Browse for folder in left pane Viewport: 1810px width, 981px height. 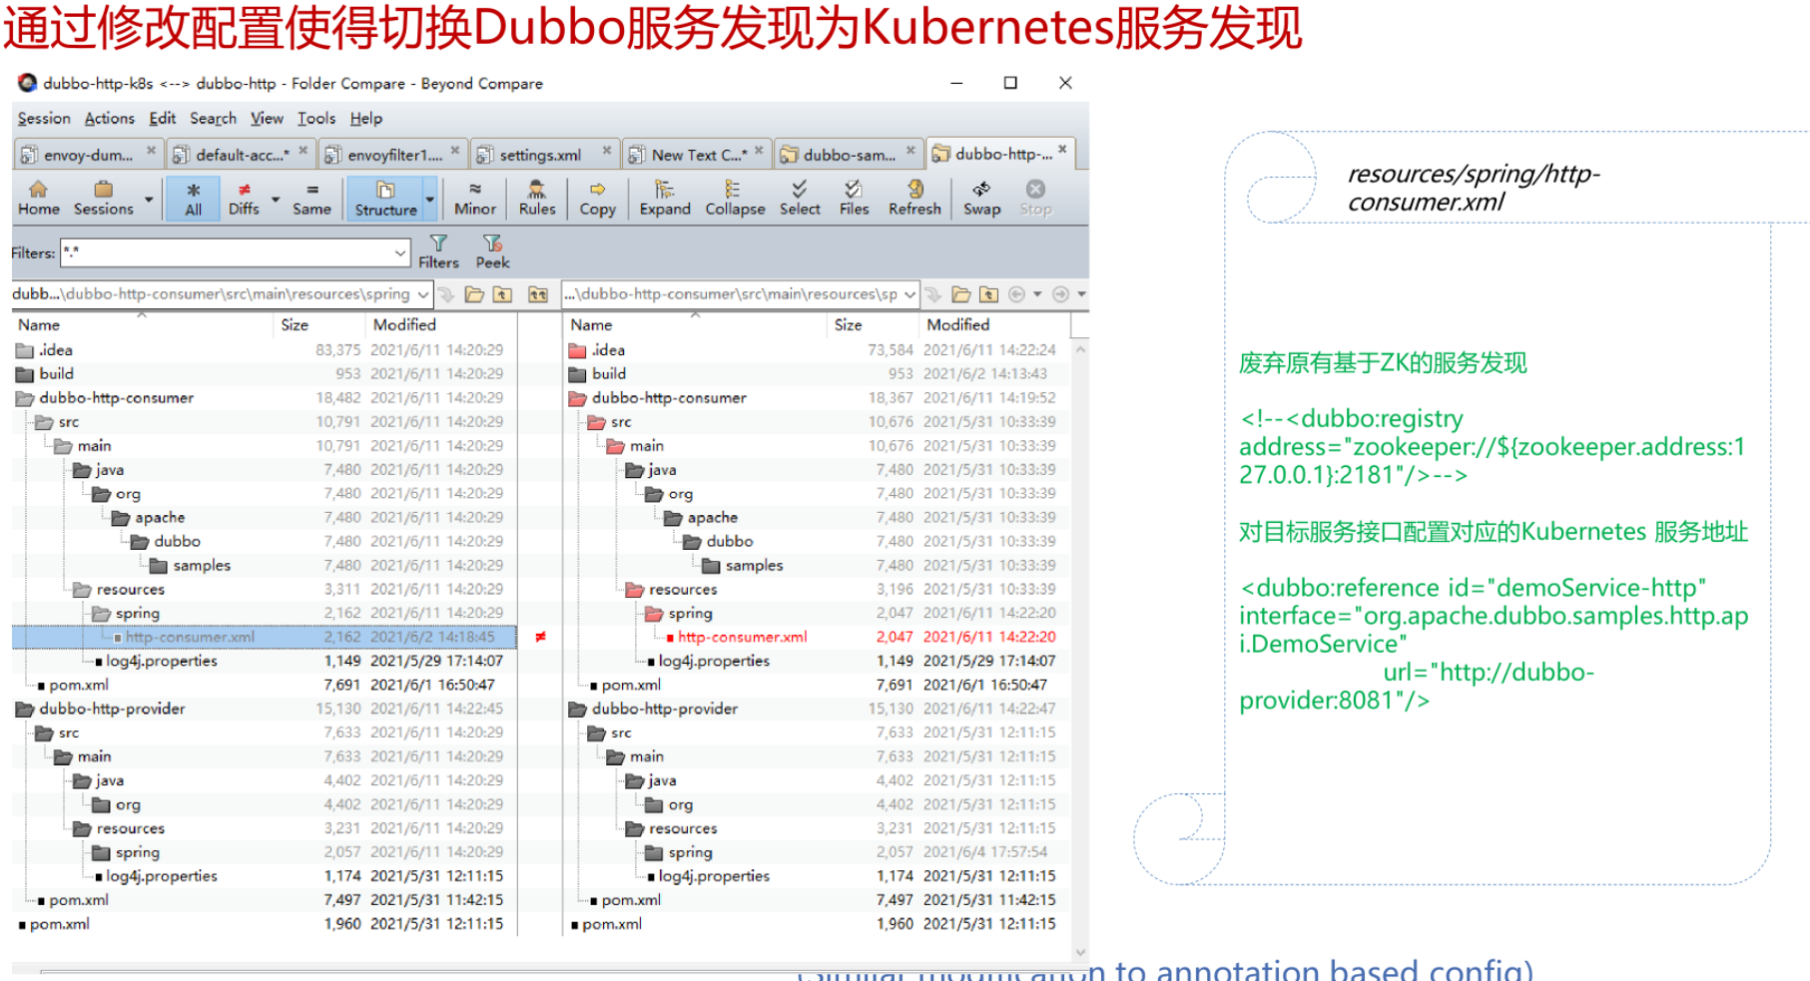click(474, 294)
